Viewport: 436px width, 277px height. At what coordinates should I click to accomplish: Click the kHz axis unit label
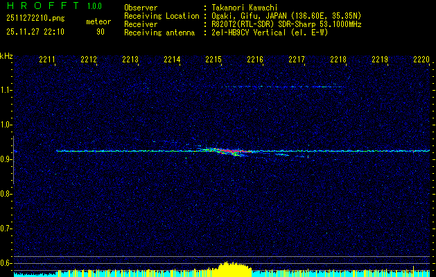tap(6, 56)
